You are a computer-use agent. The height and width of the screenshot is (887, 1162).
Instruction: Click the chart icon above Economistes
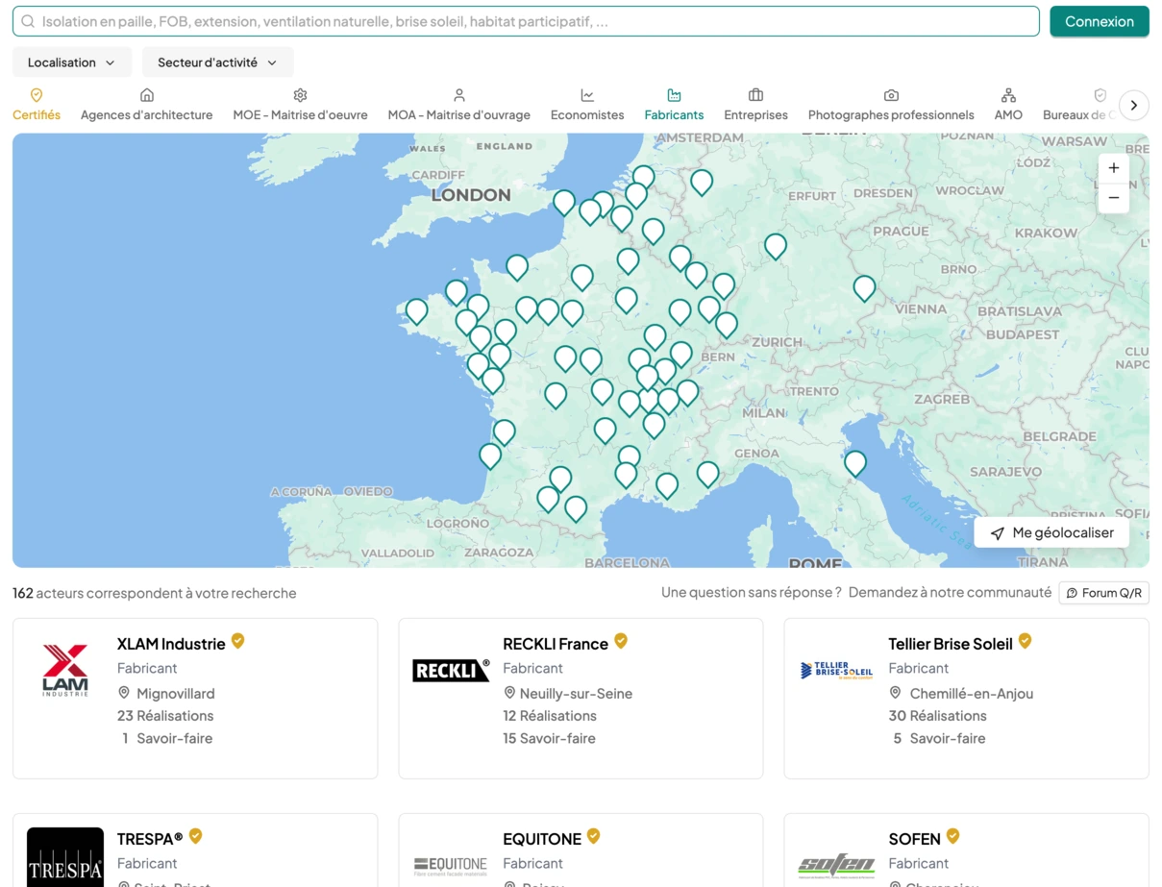click(x=587, y=95)
